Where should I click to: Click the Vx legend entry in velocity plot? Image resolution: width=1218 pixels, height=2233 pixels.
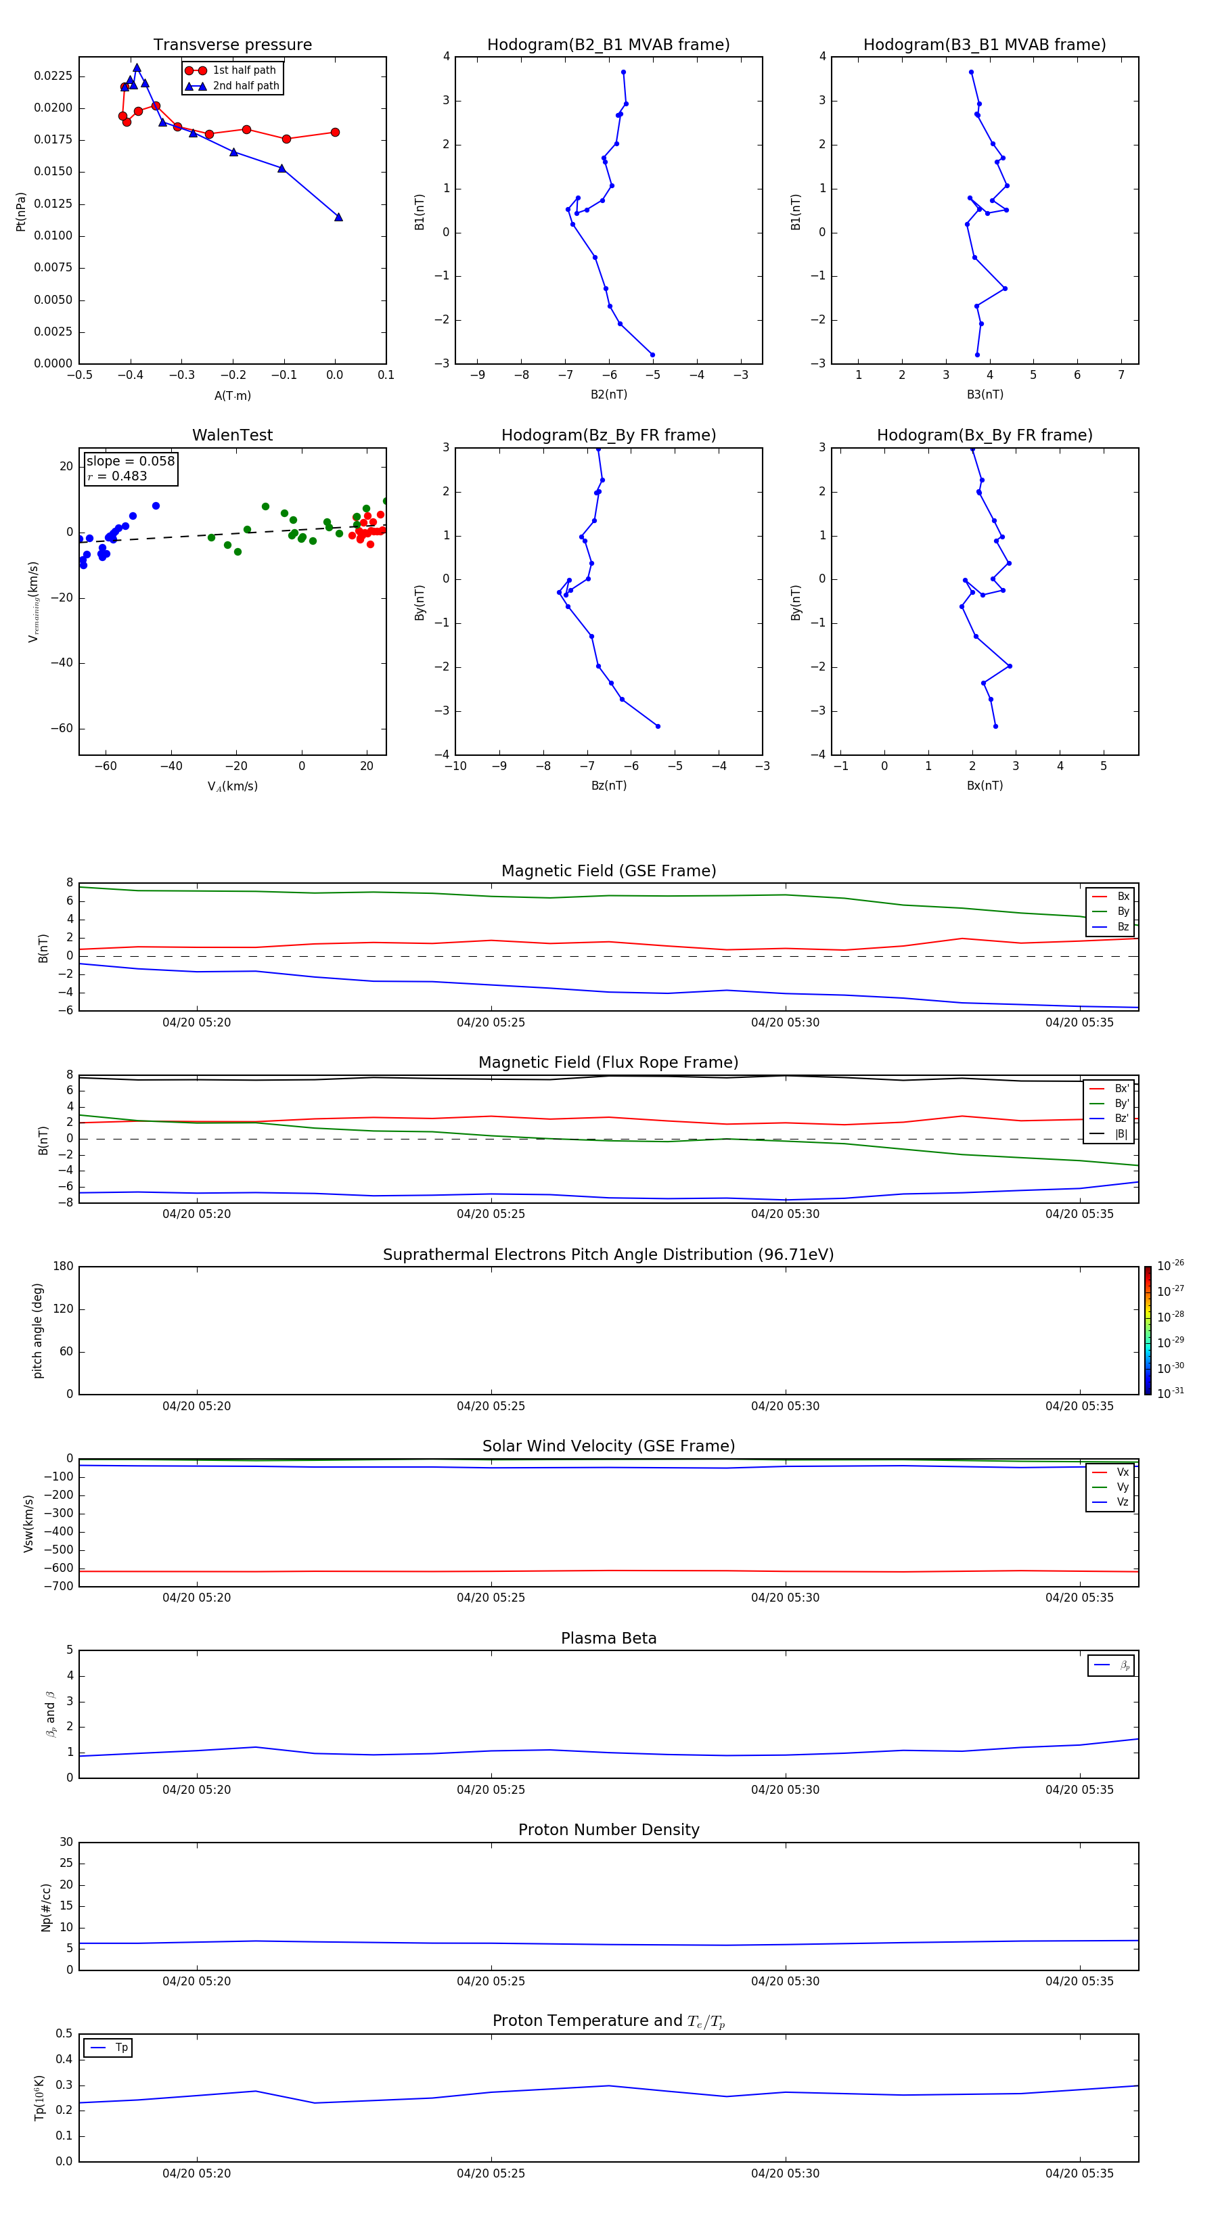[1110, 1473]
